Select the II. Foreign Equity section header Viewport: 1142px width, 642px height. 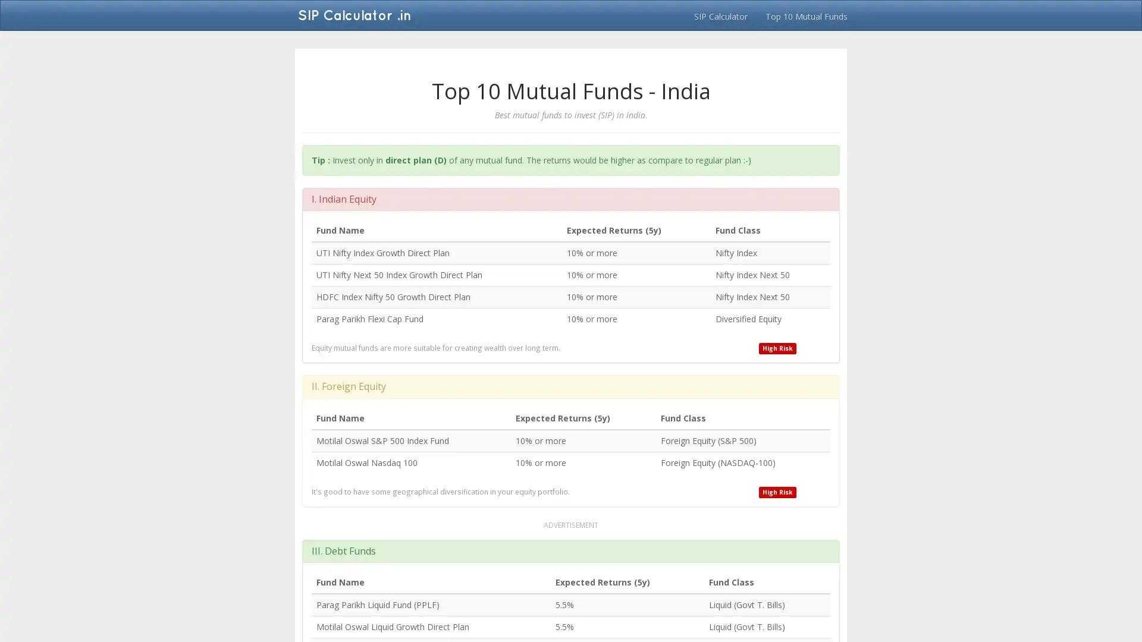570,386
